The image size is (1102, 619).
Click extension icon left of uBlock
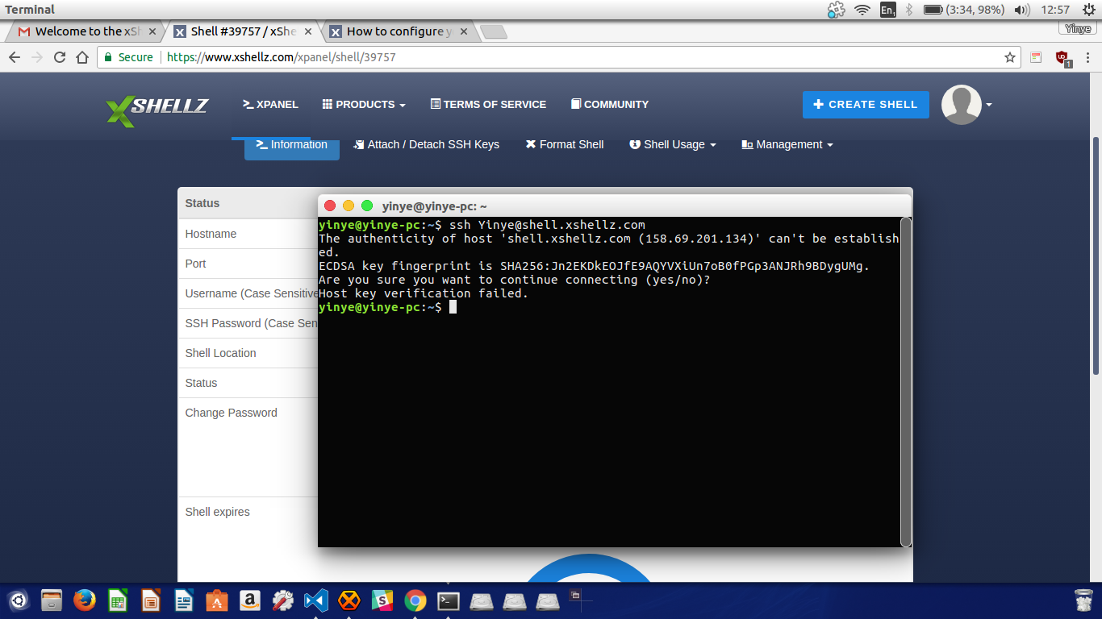tap(1036, 57)
